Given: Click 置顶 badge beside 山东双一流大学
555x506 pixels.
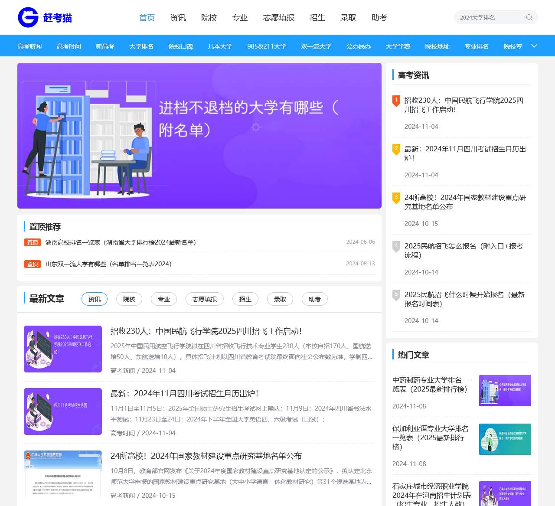Looking at the screenshot, I should (33, 264).
